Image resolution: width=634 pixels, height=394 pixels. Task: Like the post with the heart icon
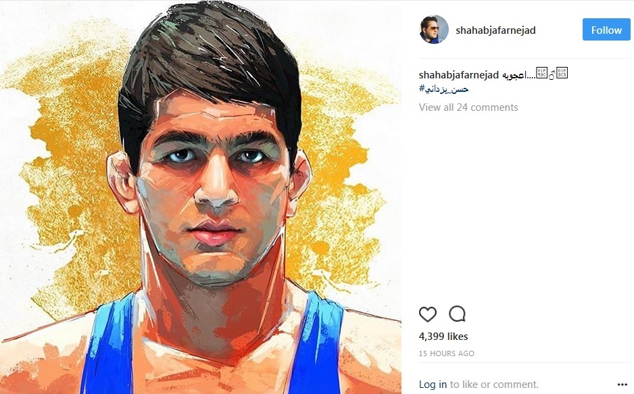tap(427, 314)
